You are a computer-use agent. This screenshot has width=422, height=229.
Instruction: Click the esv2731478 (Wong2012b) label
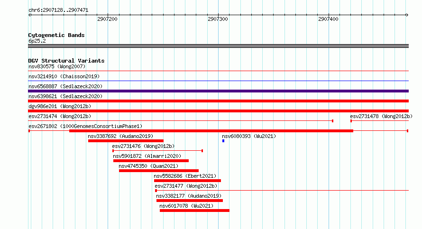tap(381, 116)
